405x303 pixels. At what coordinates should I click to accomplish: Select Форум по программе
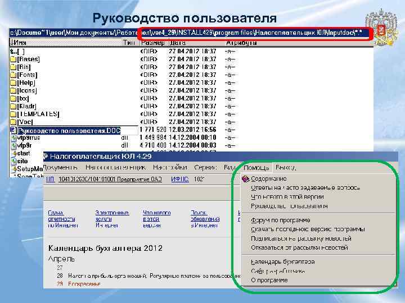(281, 221)
